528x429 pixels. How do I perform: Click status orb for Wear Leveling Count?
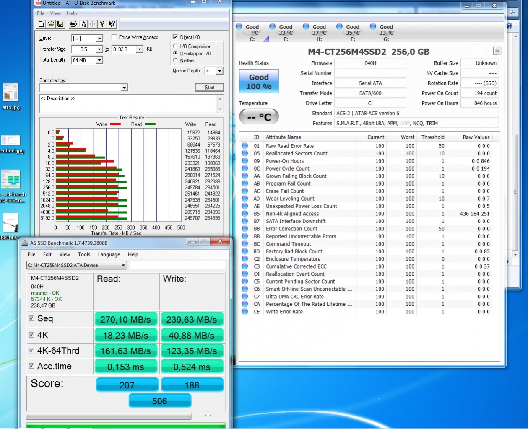pos(245,199)
